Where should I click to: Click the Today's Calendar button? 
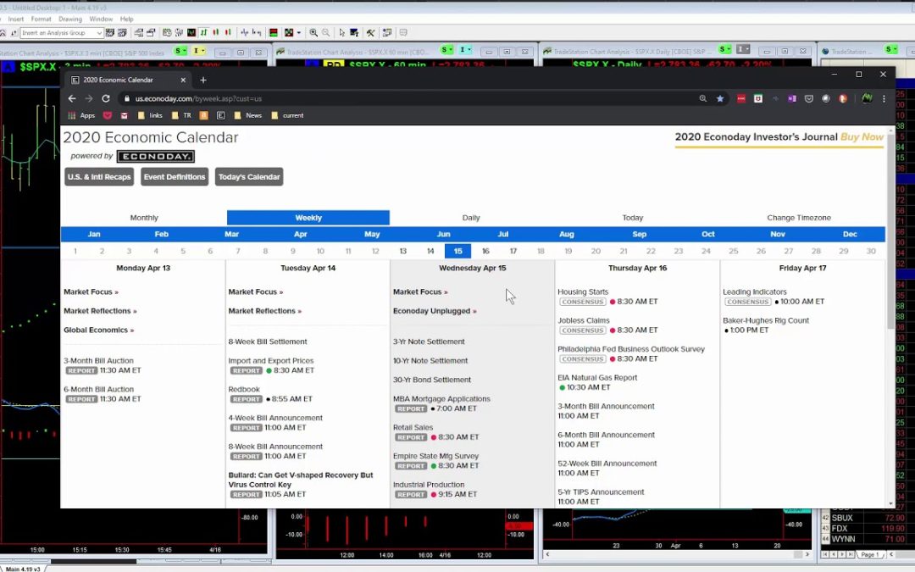point(249,177)
